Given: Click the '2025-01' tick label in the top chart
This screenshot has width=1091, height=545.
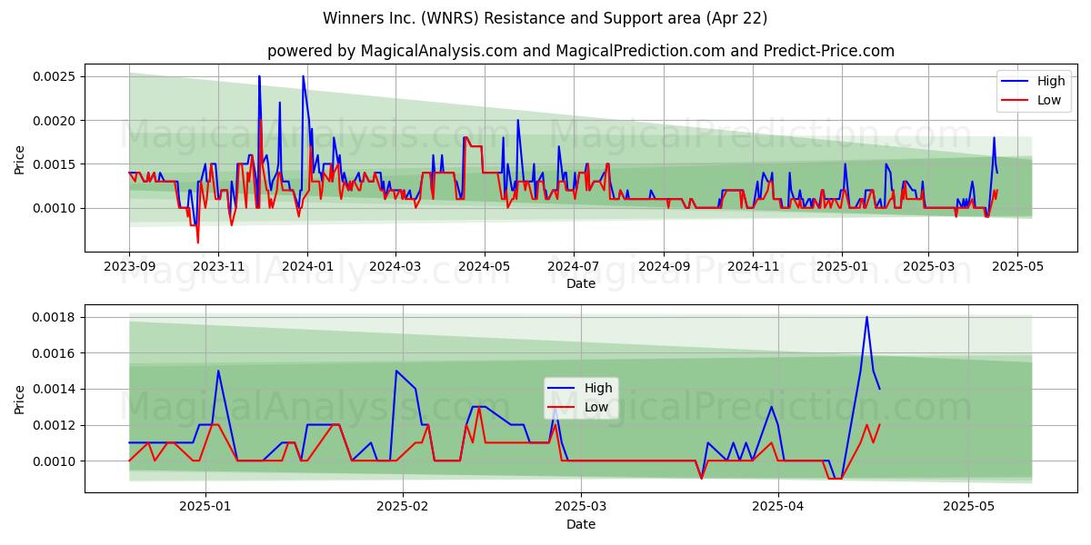Looking at the screenshot, I should tap(841, 266).
